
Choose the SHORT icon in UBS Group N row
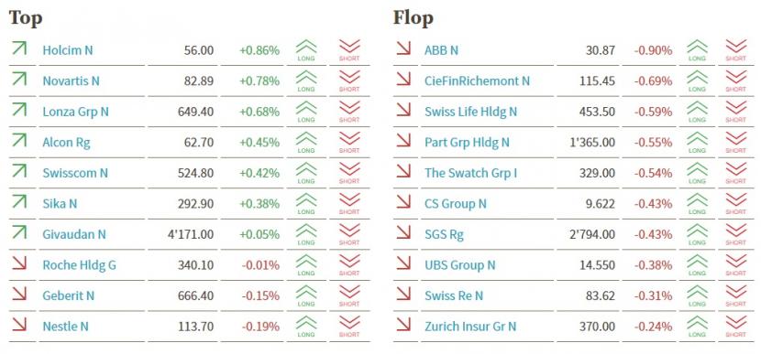click(735, 265)
